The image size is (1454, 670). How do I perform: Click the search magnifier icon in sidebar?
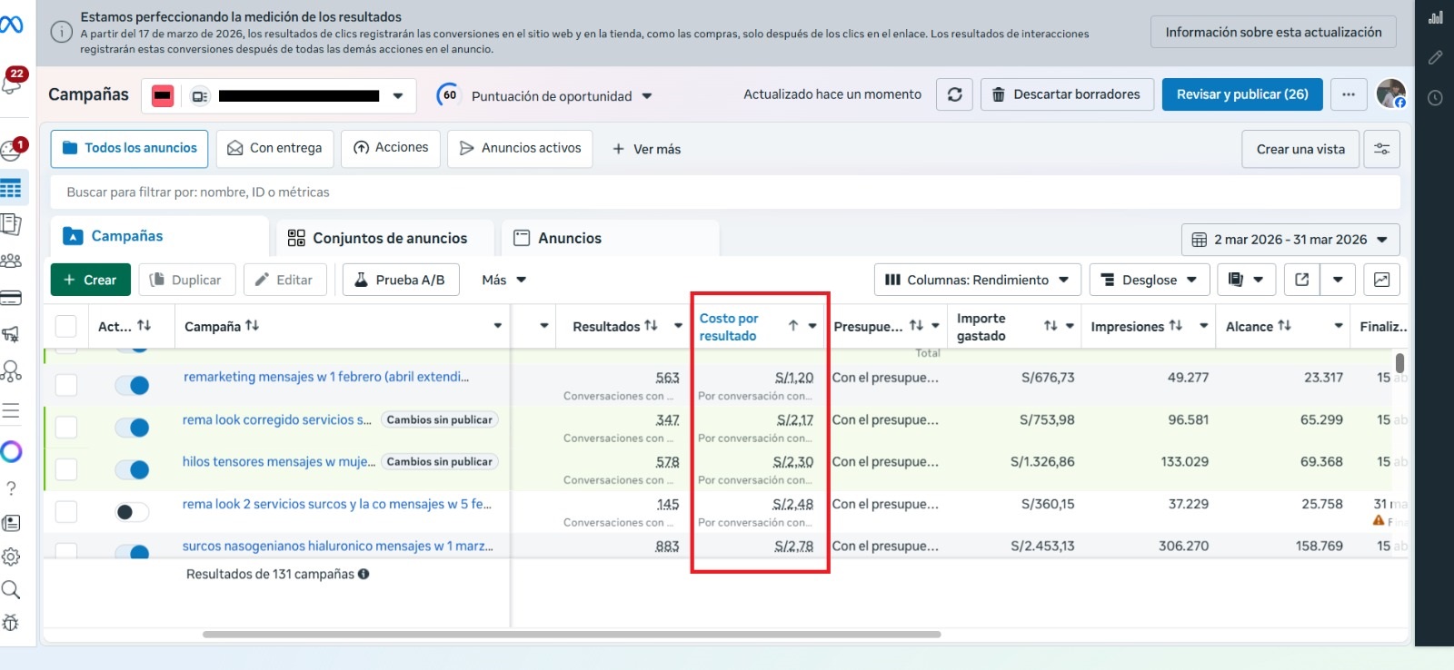tap(11, 590)
